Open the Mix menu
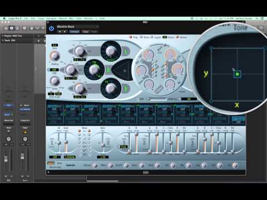Image resolution: width=267 pixels, height=200 pixels. tap(71, 18)
